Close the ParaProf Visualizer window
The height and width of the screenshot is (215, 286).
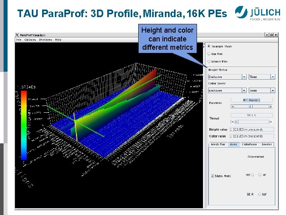coord(276,35)
